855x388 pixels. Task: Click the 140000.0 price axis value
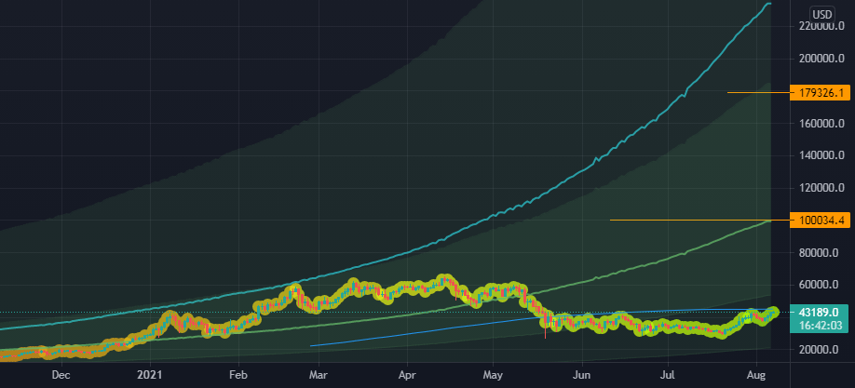click(x=822, y=156)
